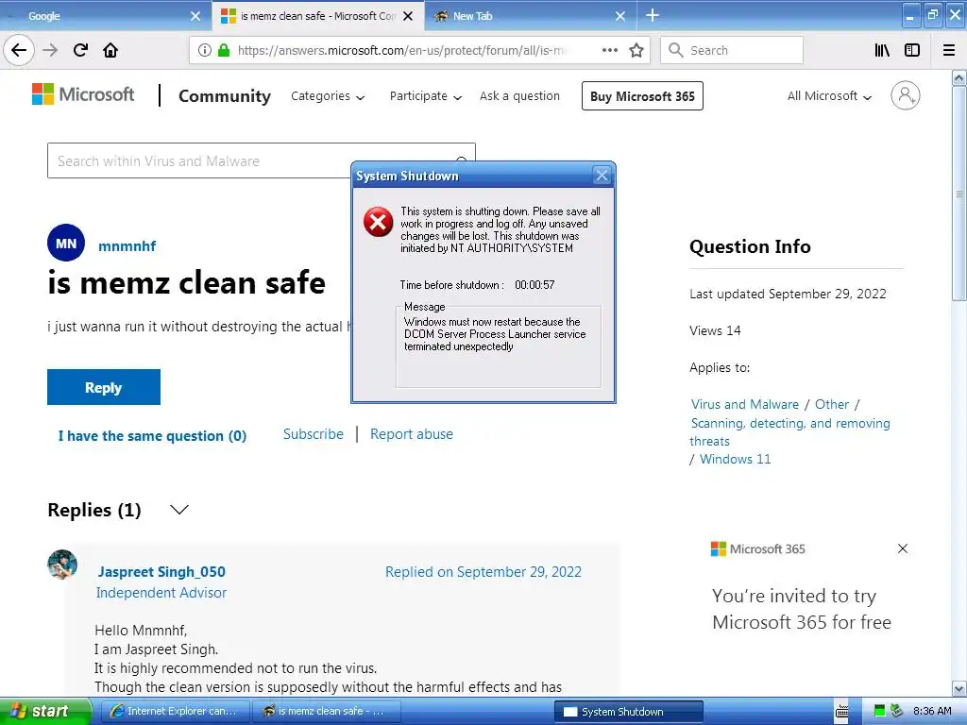This screenshot has height=725, width=967.
Task: Click the browser Search box
Action: click(x=732, y=50)
